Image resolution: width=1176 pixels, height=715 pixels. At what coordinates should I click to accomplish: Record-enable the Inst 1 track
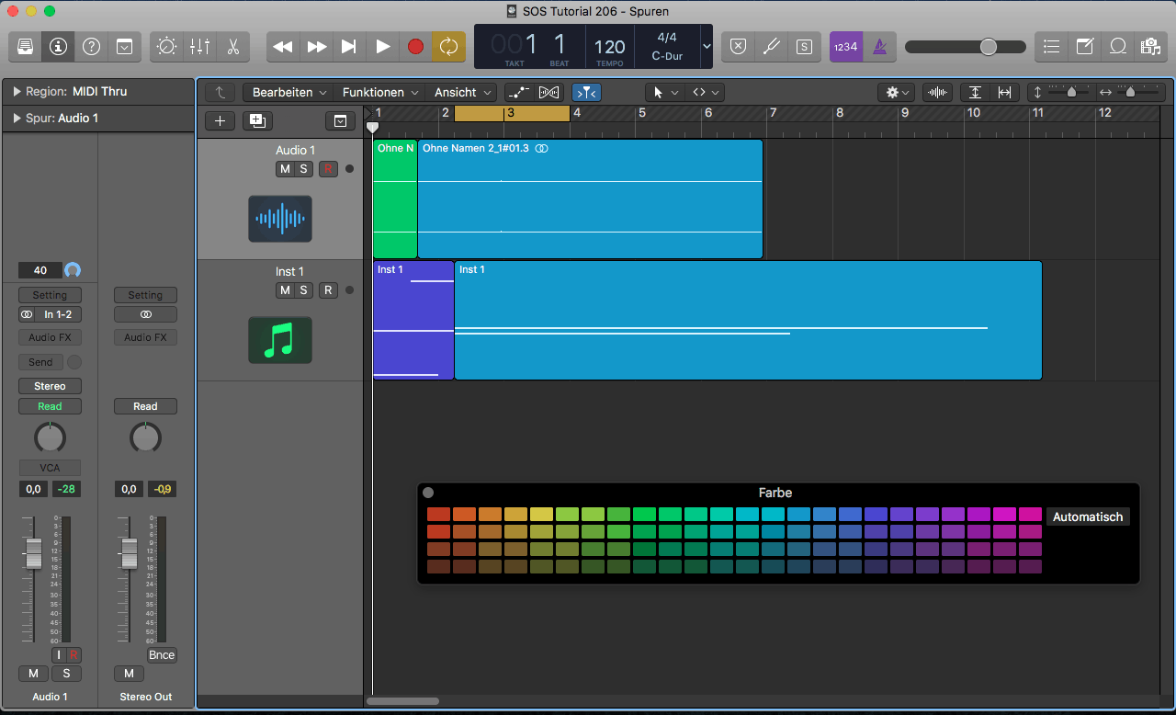point(328,290)
